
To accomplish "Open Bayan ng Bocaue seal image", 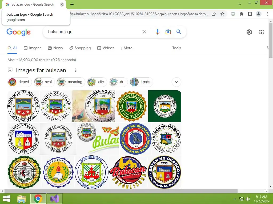I will (92, 172).
